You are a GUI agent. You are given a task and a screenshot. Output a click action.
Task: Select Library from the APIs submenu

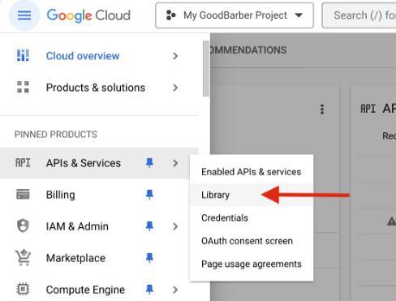point(215,195)
